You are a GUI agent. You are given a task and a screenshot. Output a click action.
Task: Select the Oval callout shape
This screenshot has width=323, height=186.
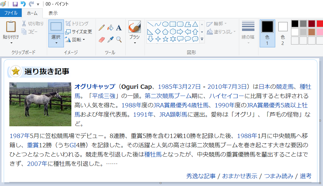click(x=188, y=39)
